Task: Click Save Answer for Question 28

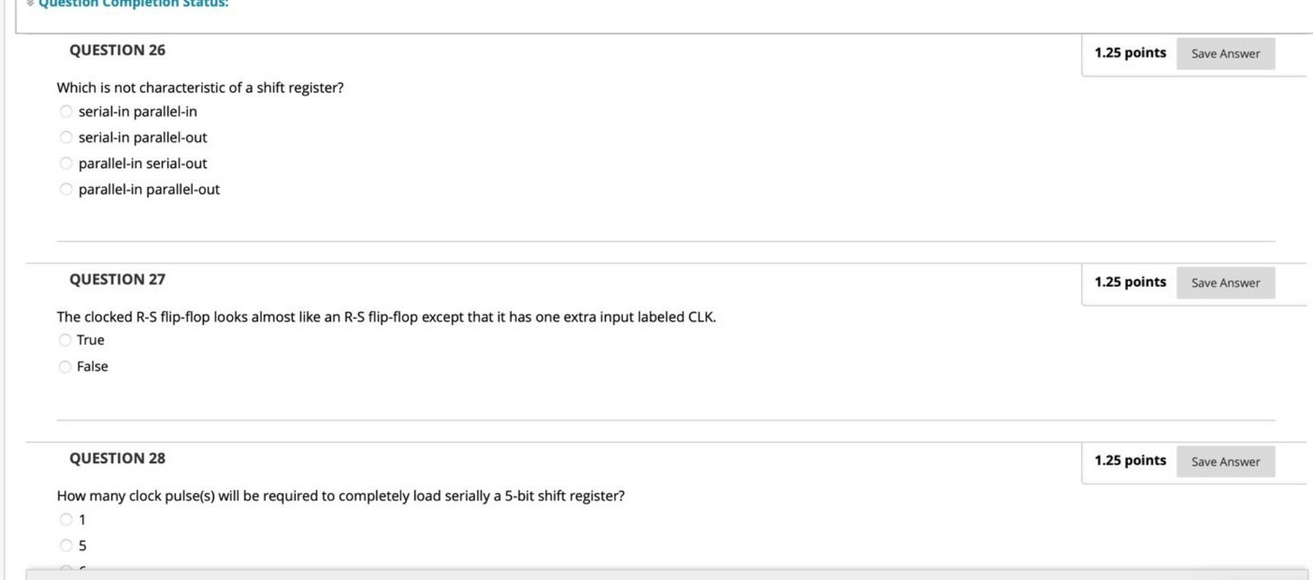Action: [x=1225, y=462]
